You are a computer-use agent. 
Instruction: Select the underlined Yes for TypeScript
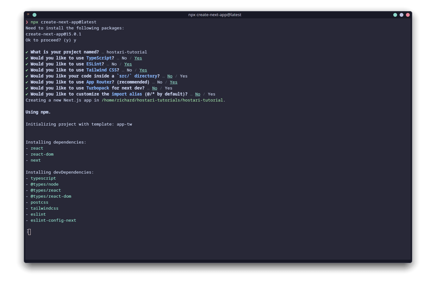point(138,58)
